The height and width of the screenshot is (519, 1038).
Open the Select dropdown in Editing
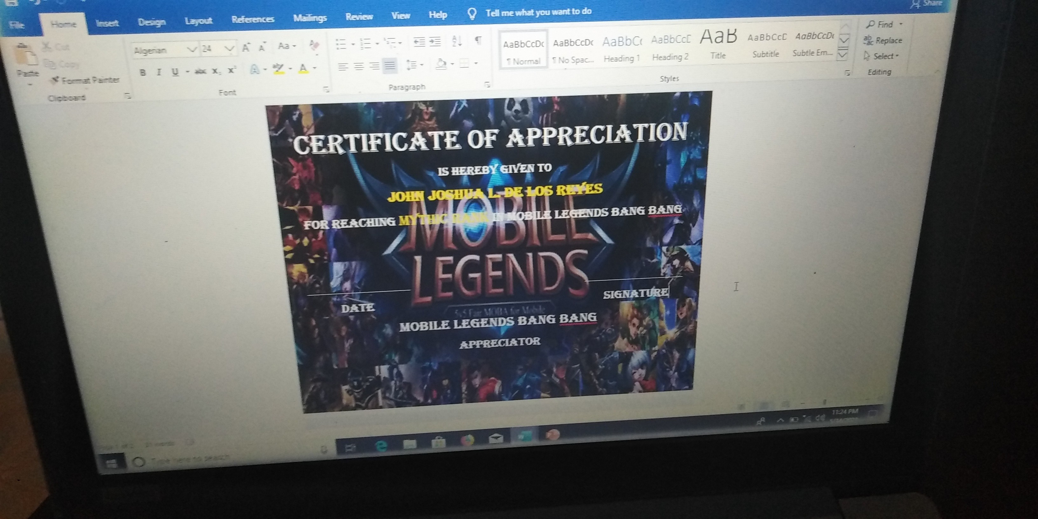click(882, 56)
